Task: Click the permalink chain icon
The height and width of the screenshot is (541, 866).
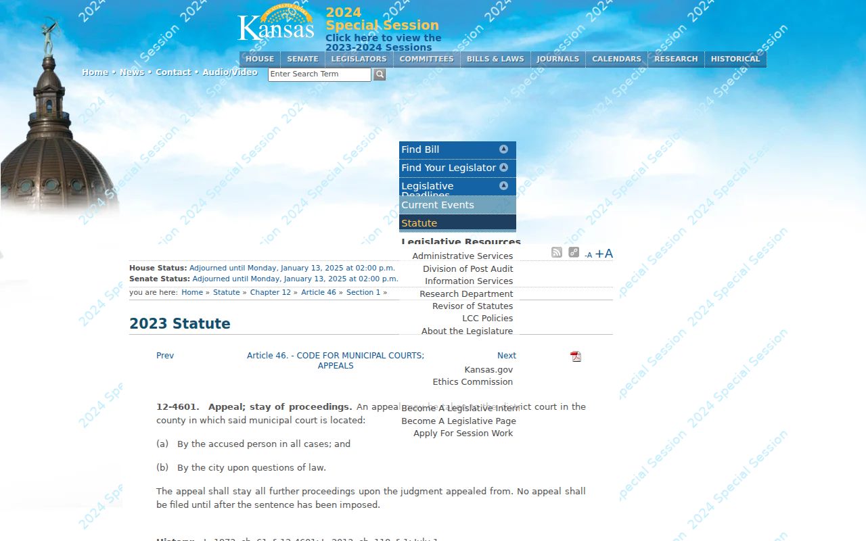Action: point(574,252)
